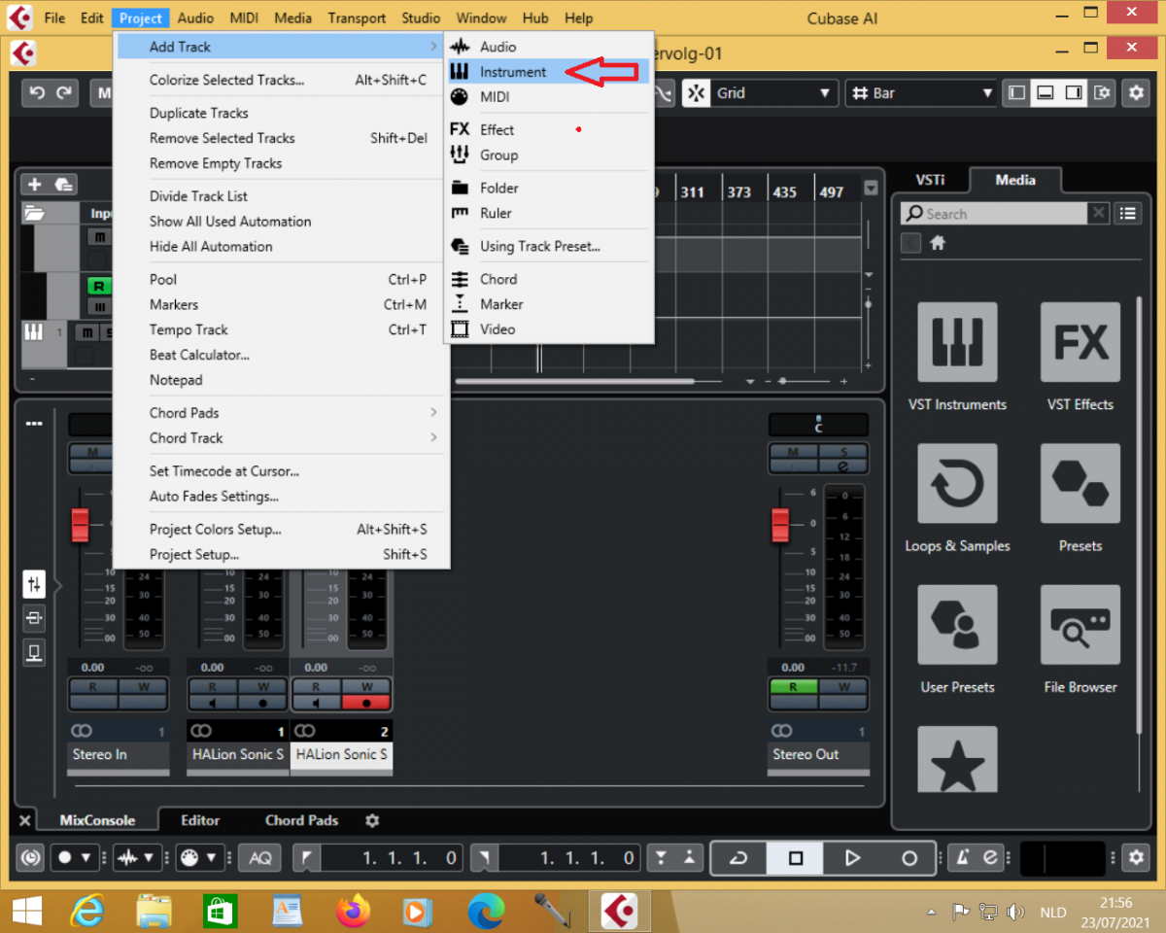Choose Audio in Add Track submenu
This screenshot has height=933, width=1166.
click(548, 47)
